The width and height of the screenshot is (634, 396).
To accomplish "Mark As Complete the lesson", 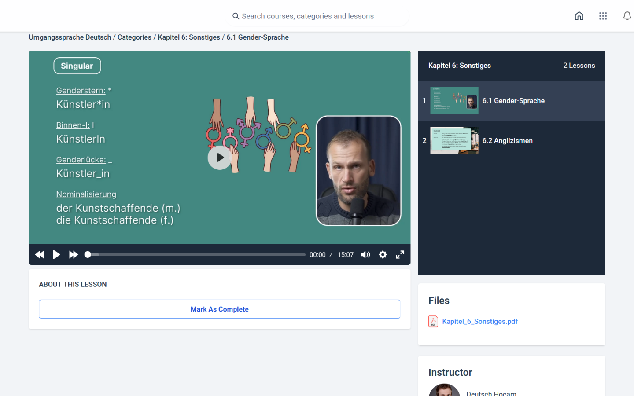I will (x=219, y=309).
